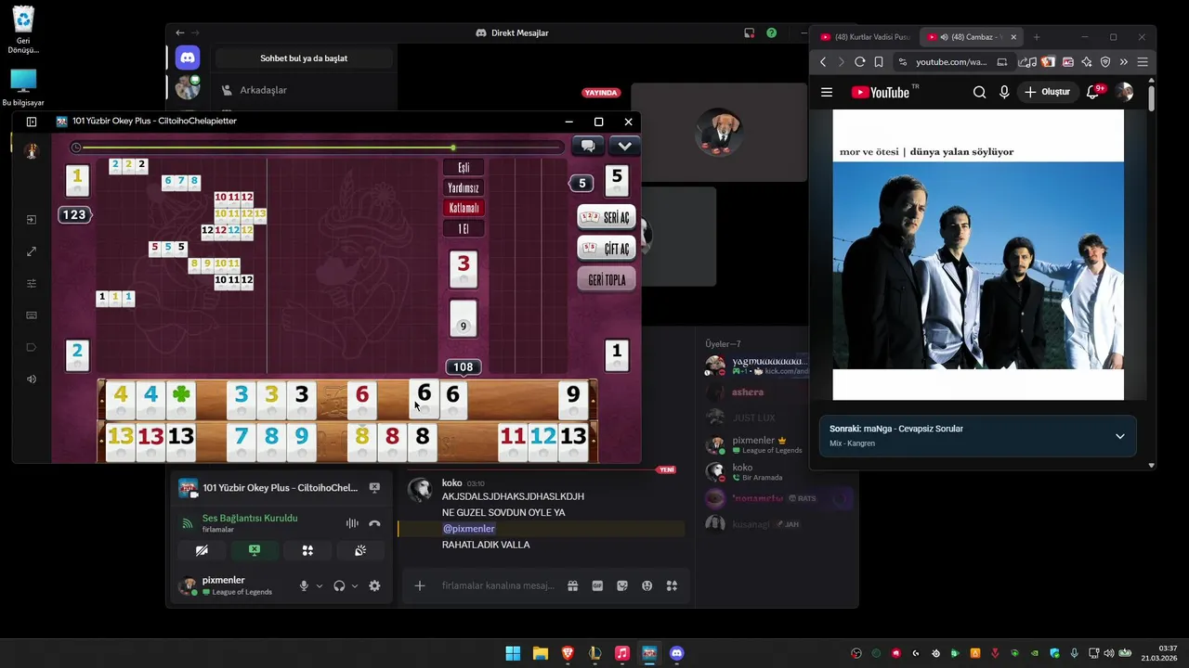
Task: Open Brave browser from taskbar
Action: click(x=568, y=653)
